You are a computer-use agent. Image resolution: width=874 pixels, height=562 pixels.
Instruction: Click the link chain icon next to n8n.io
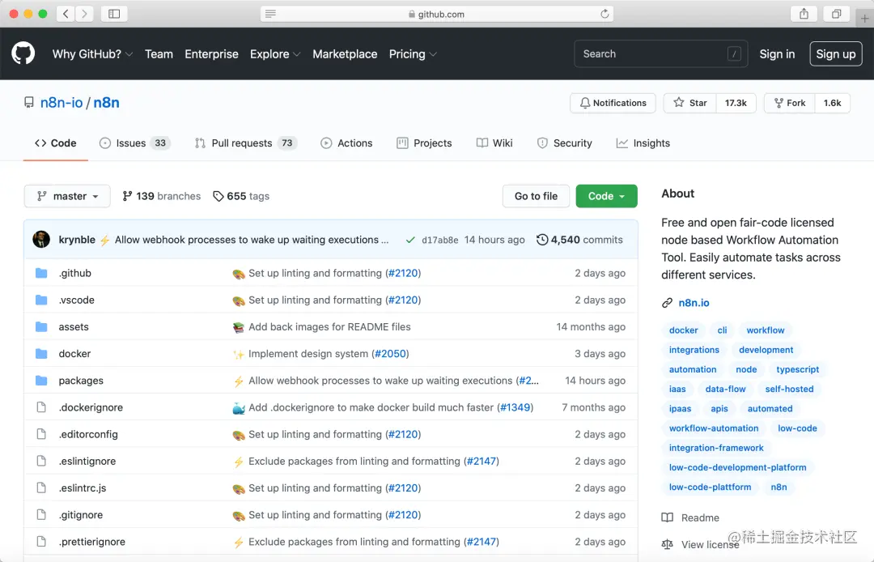(x=667, y=303)
